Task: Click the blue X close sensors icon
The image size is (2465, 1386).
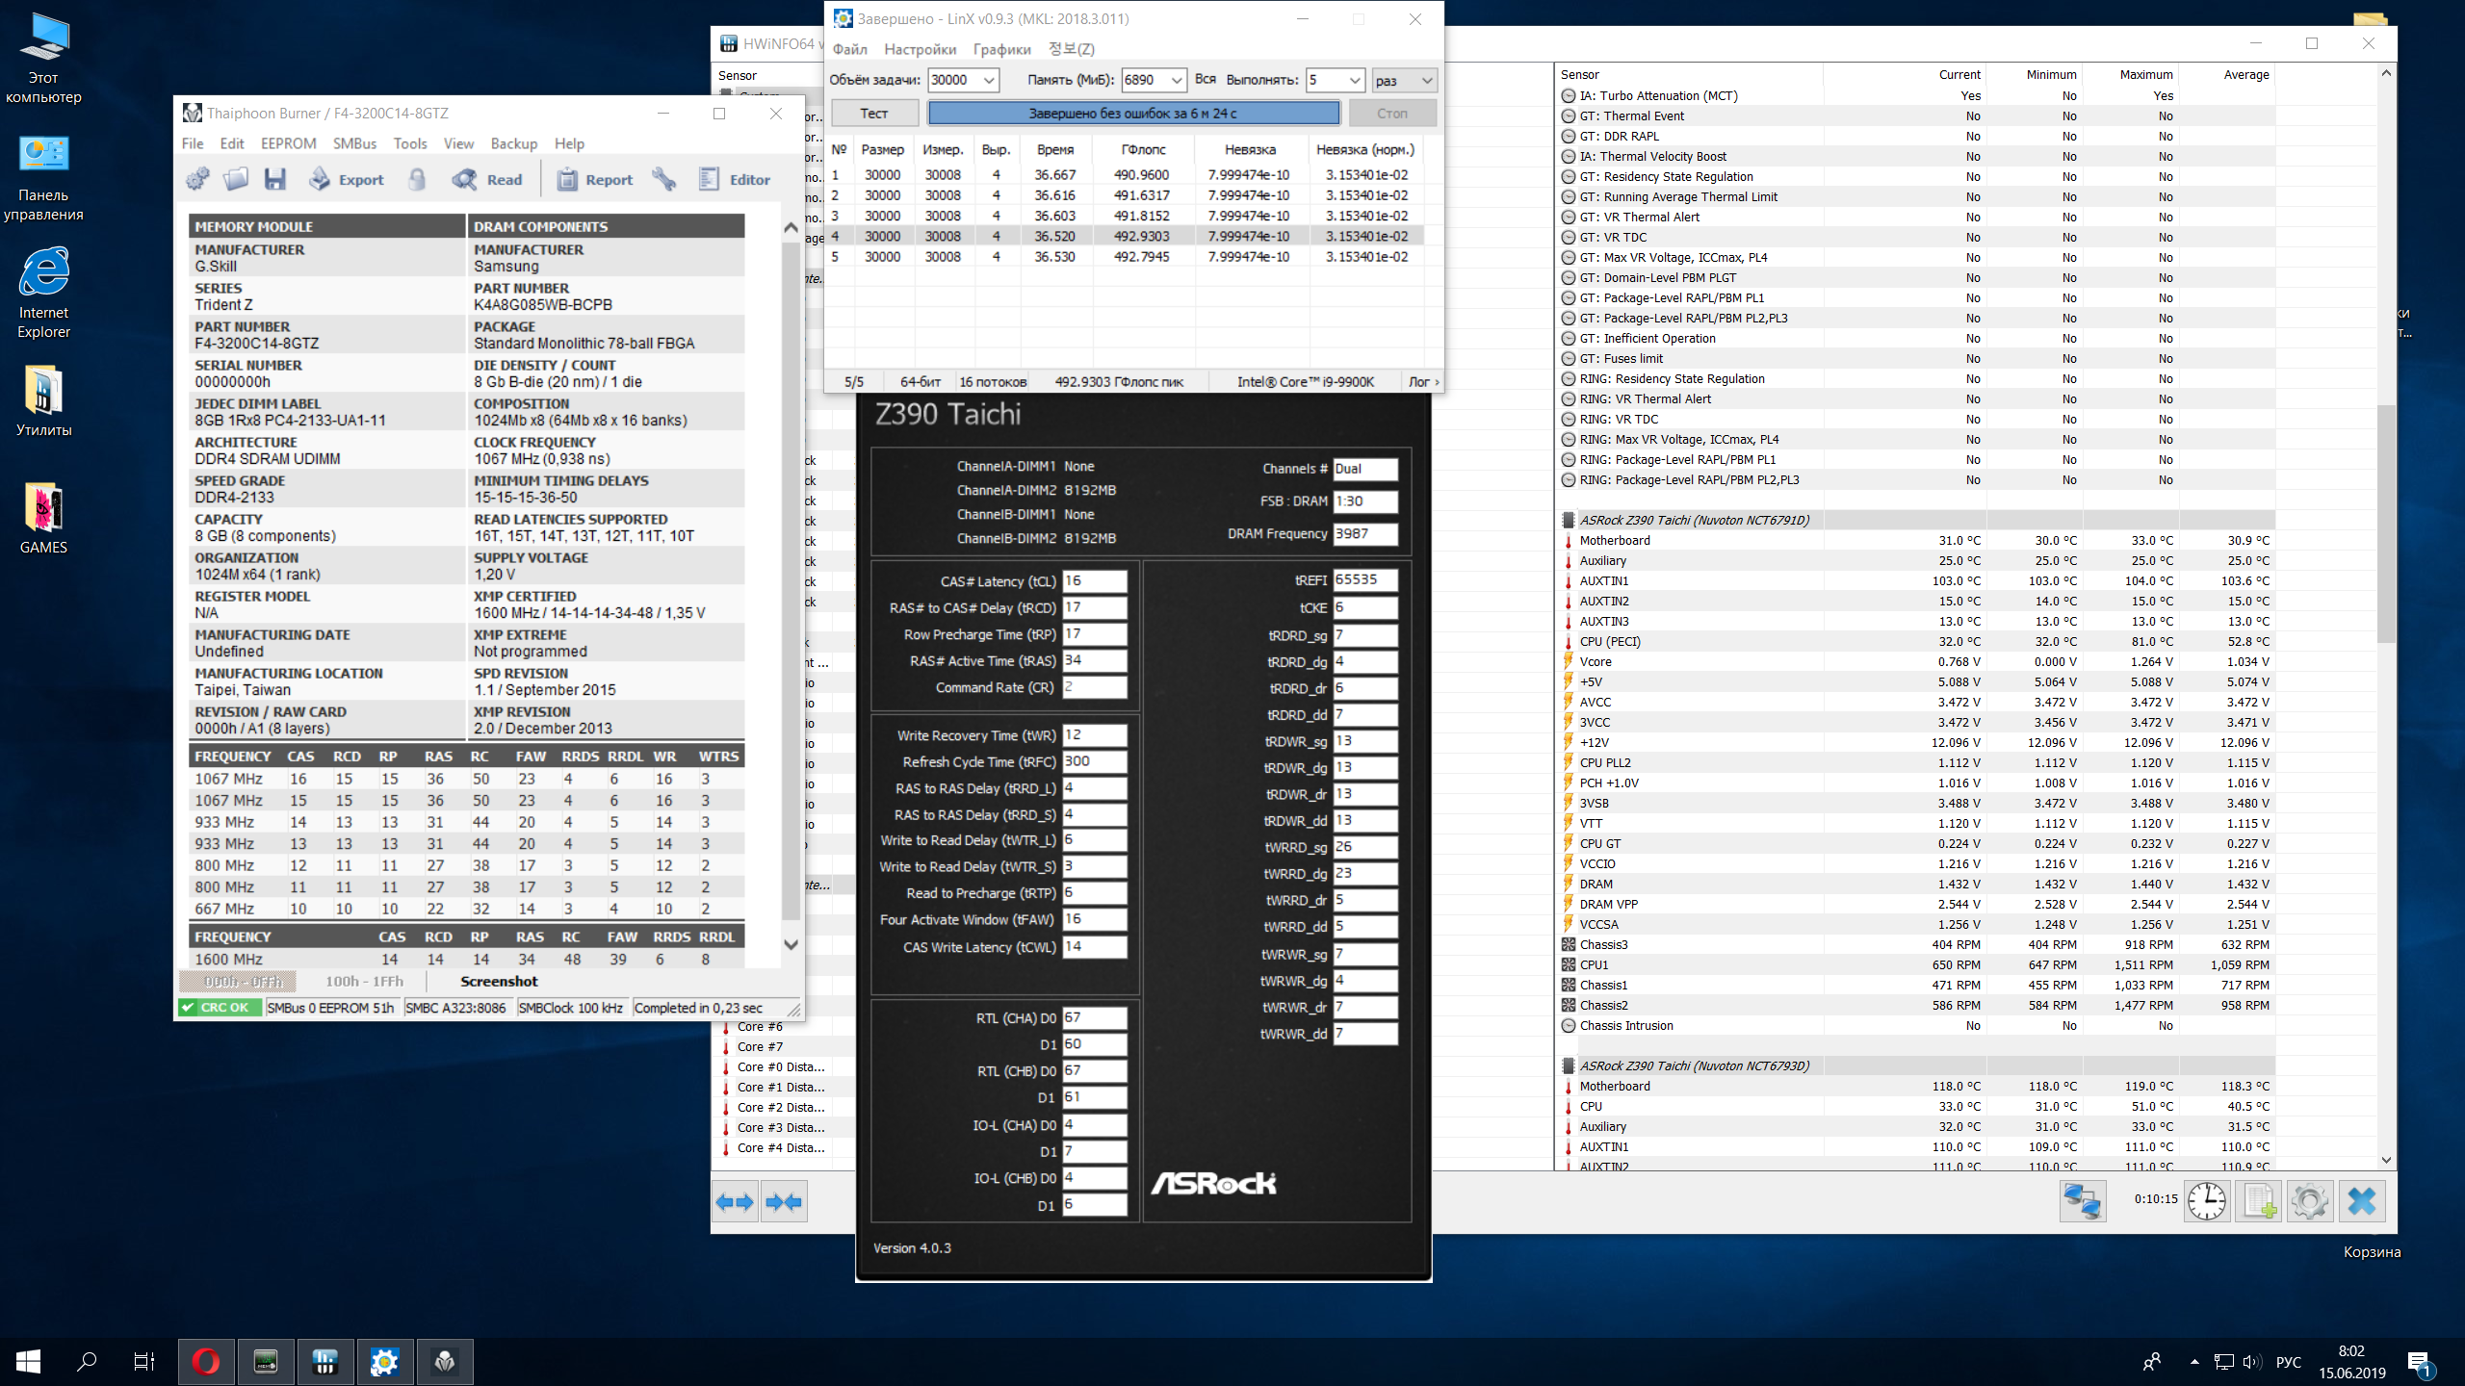Action: 2361,1200
